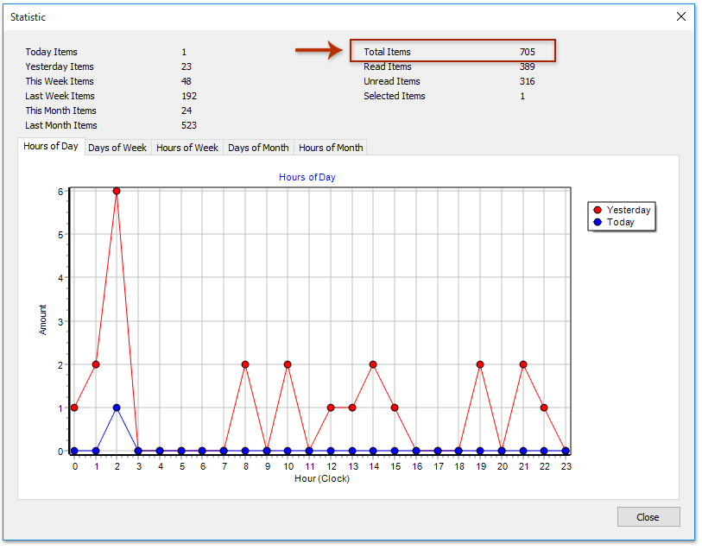This screenshot has height=550, width=702.
Task: Switch to the Days of Week tab
Action: tap(117, 148)
